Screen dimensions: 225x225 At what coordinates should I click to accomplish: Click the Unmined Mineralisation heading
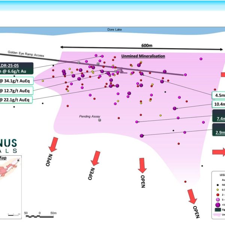coord(143,56)
